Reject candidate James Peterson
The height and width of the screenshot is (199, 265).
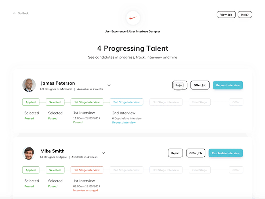pyautogui.click(x=180, y=85)
